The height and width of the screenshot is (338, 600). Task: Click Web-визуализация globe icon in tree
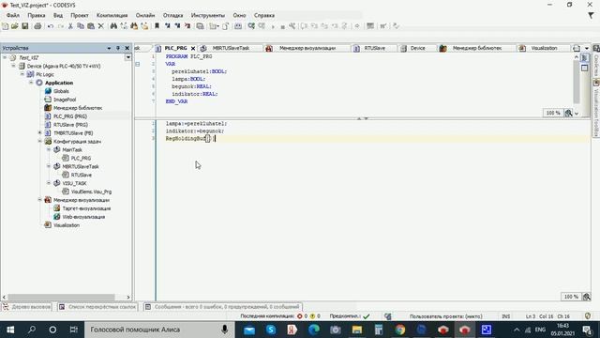(x=56, y=217)
